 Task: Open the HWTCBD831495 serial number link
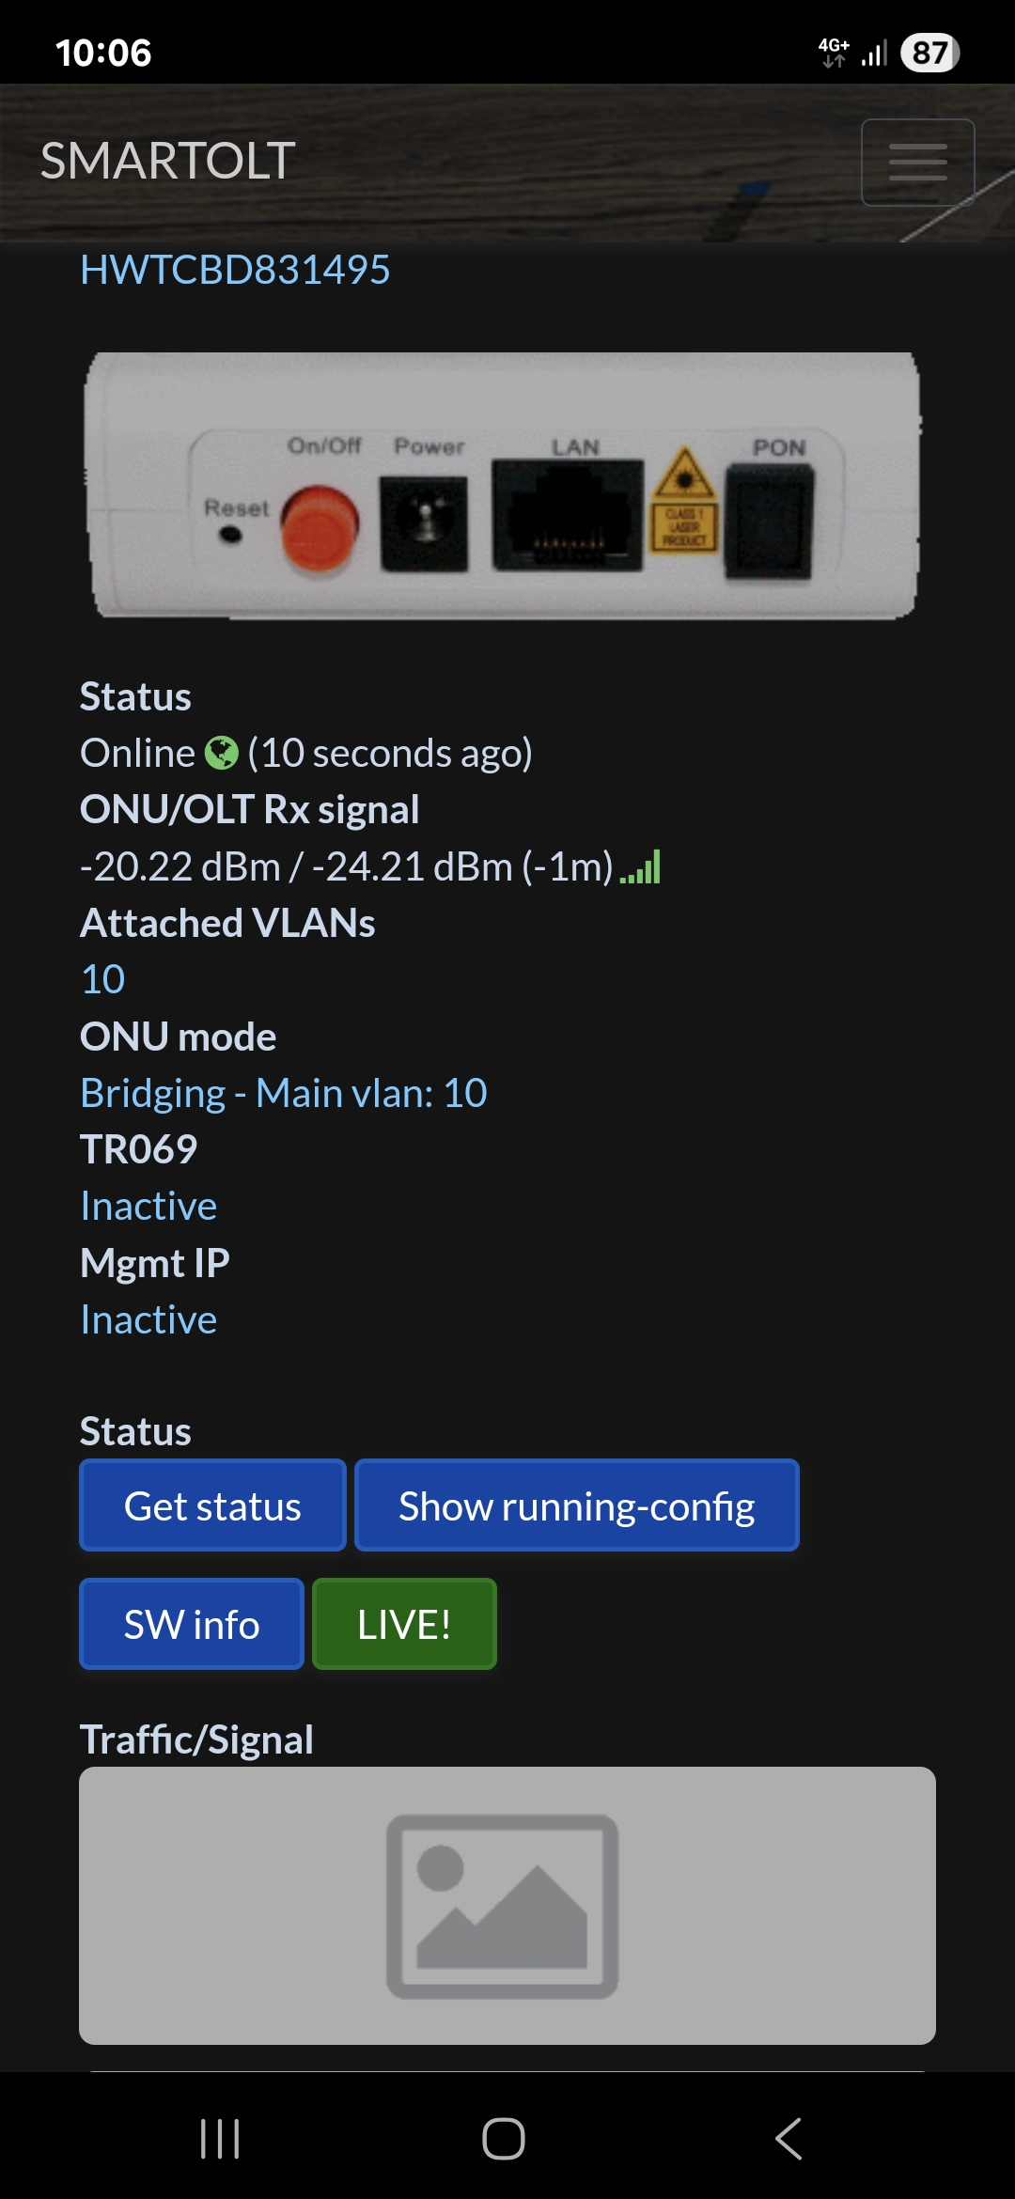[x=235, y=270]
